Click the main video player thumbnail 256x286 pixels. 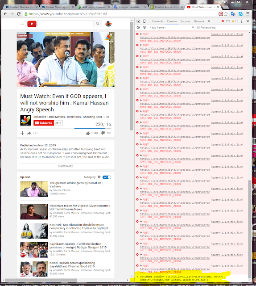pyautogui.click(x=66, y=59)
